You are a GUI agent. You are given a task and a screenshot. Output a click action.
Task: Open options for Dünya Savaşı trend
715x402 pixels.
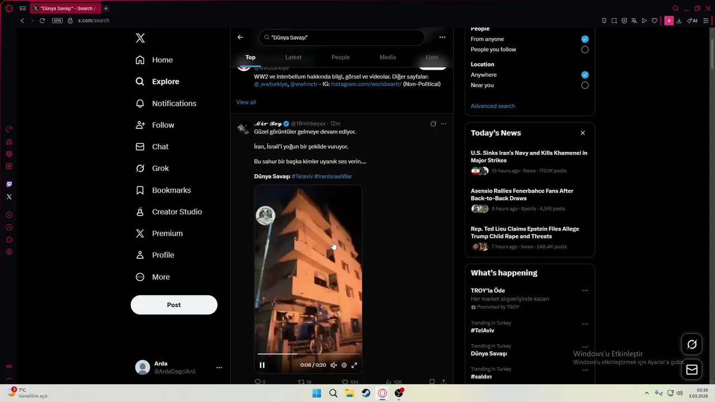click(585, 347)
